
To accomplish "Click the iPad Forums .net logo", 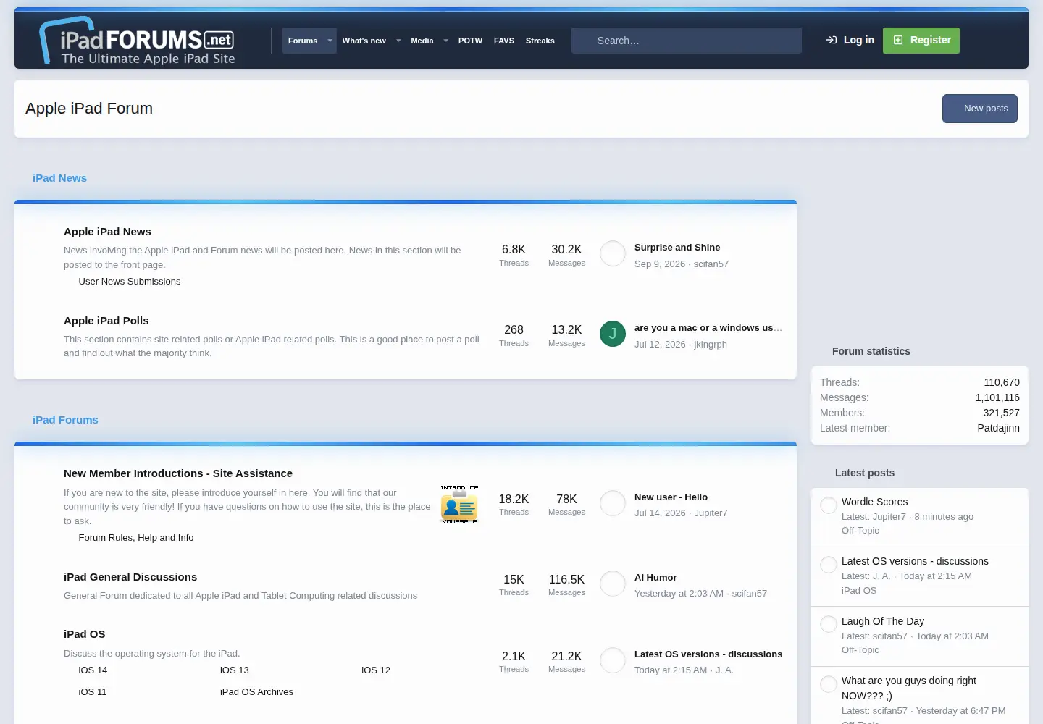I will click(x=138, y=41).
